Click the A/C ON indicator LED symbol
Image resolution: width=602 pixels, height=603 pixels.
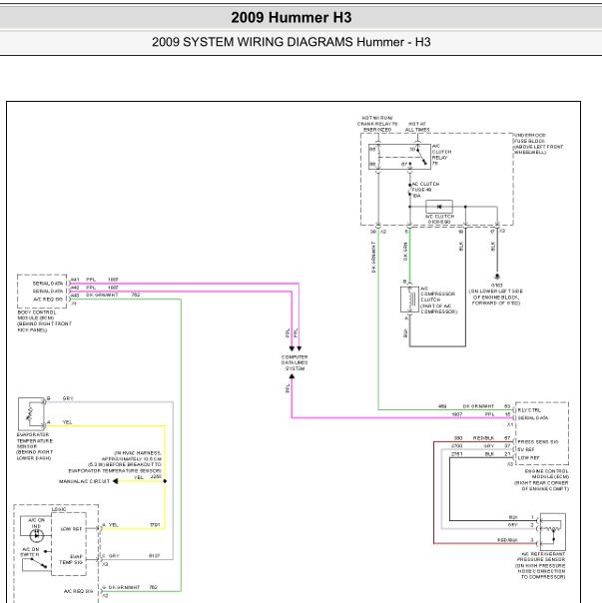[37, 535]
